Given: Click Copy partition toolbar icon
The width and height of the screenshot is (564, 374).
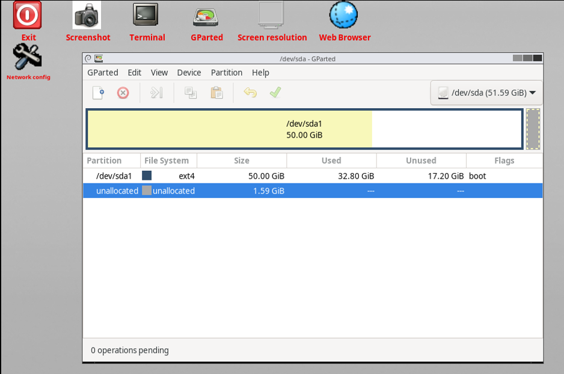Looking at the screenshot, I should (191, 93).
